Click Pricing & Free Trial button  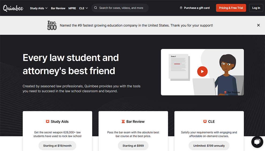[231, 8]
